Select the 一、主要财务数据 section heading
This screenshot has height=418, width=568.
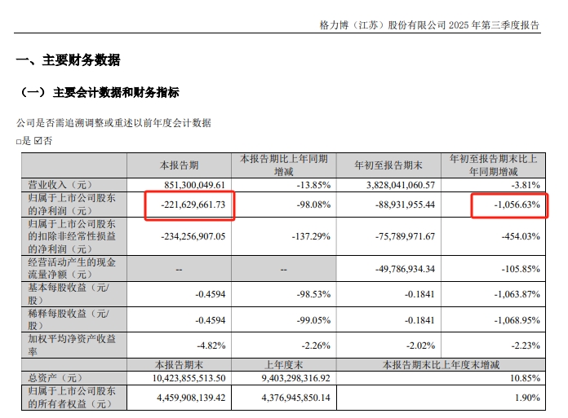tap(69, 60)
